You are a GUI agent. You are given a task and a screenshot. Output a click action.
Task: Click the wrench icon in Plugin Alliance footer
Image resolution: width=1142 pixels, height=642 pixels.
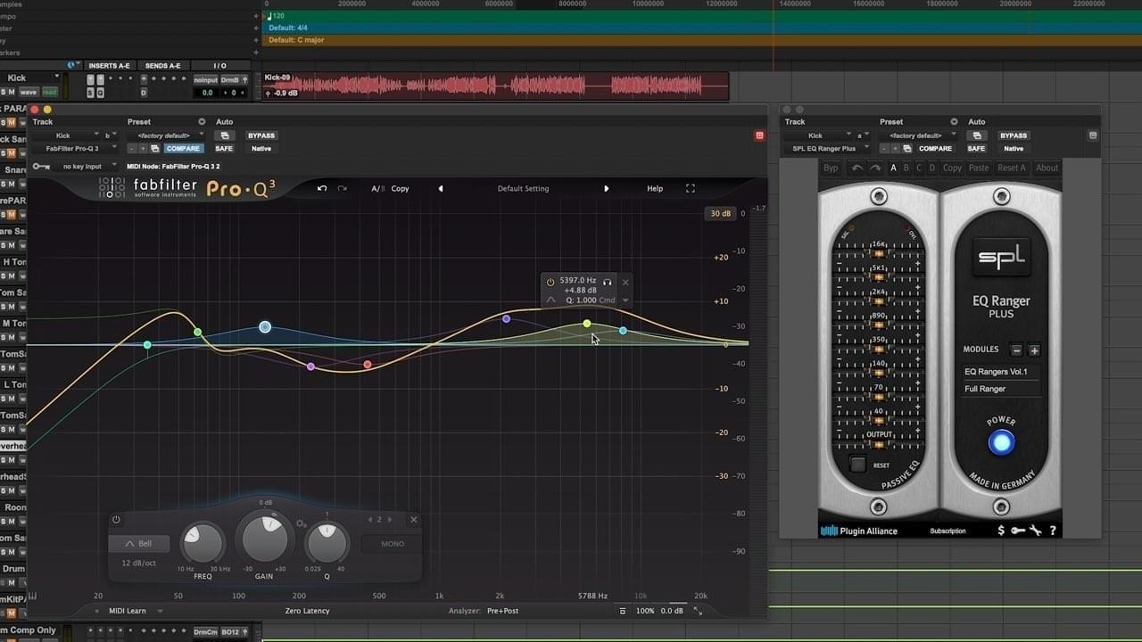click(1035, 531)
